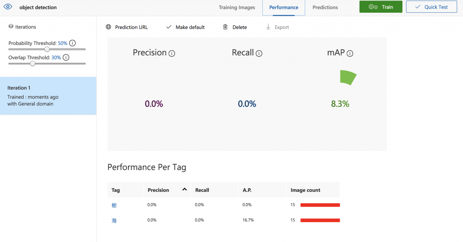This screenshot has width=463, height=242.
Task: Click the Make default button
Action: (185, 27)
